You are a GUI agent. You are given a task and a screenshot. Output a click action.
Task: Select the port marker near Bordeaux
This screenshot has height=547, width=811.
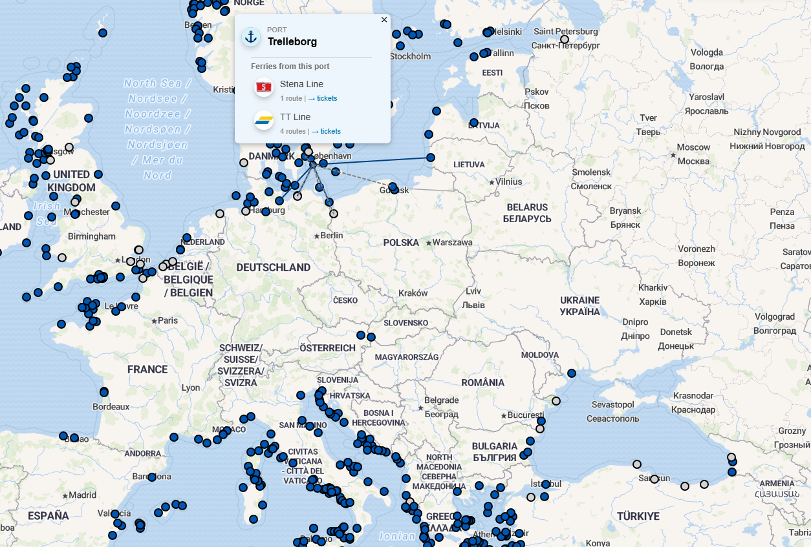click(x=104, y=392)
